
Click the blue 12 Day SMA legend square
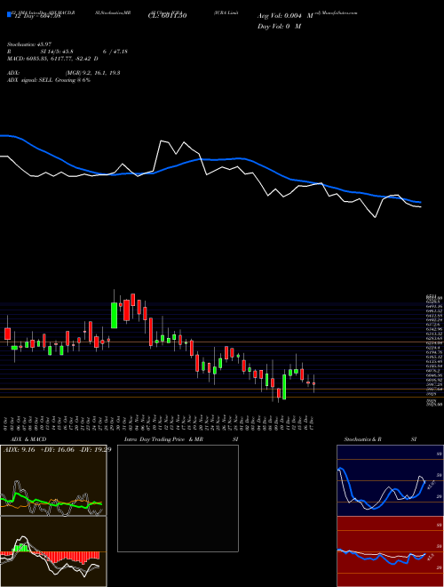pos(9,15)
